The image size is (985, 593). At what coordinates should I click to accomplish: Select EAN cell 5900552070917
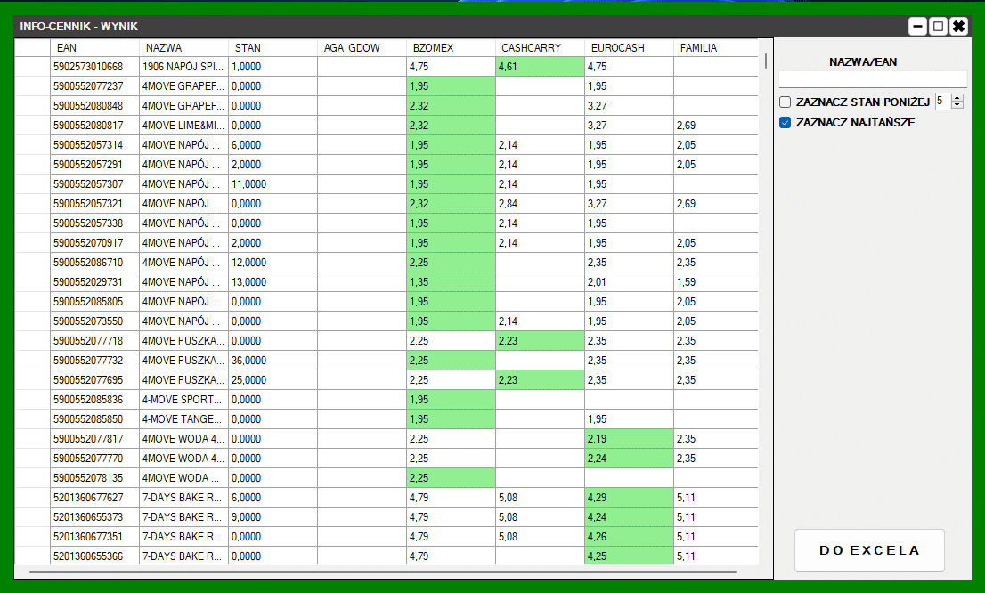pos(95,242)
